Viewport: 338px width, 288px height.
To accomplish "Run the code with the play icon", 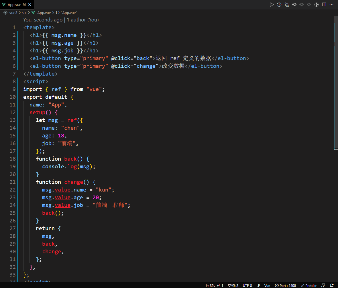I will pos(272,5).
